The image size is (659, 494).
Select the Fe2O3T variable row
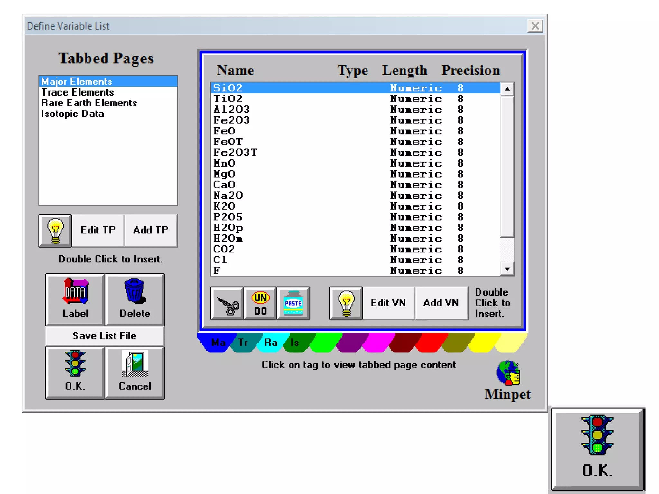235,152
